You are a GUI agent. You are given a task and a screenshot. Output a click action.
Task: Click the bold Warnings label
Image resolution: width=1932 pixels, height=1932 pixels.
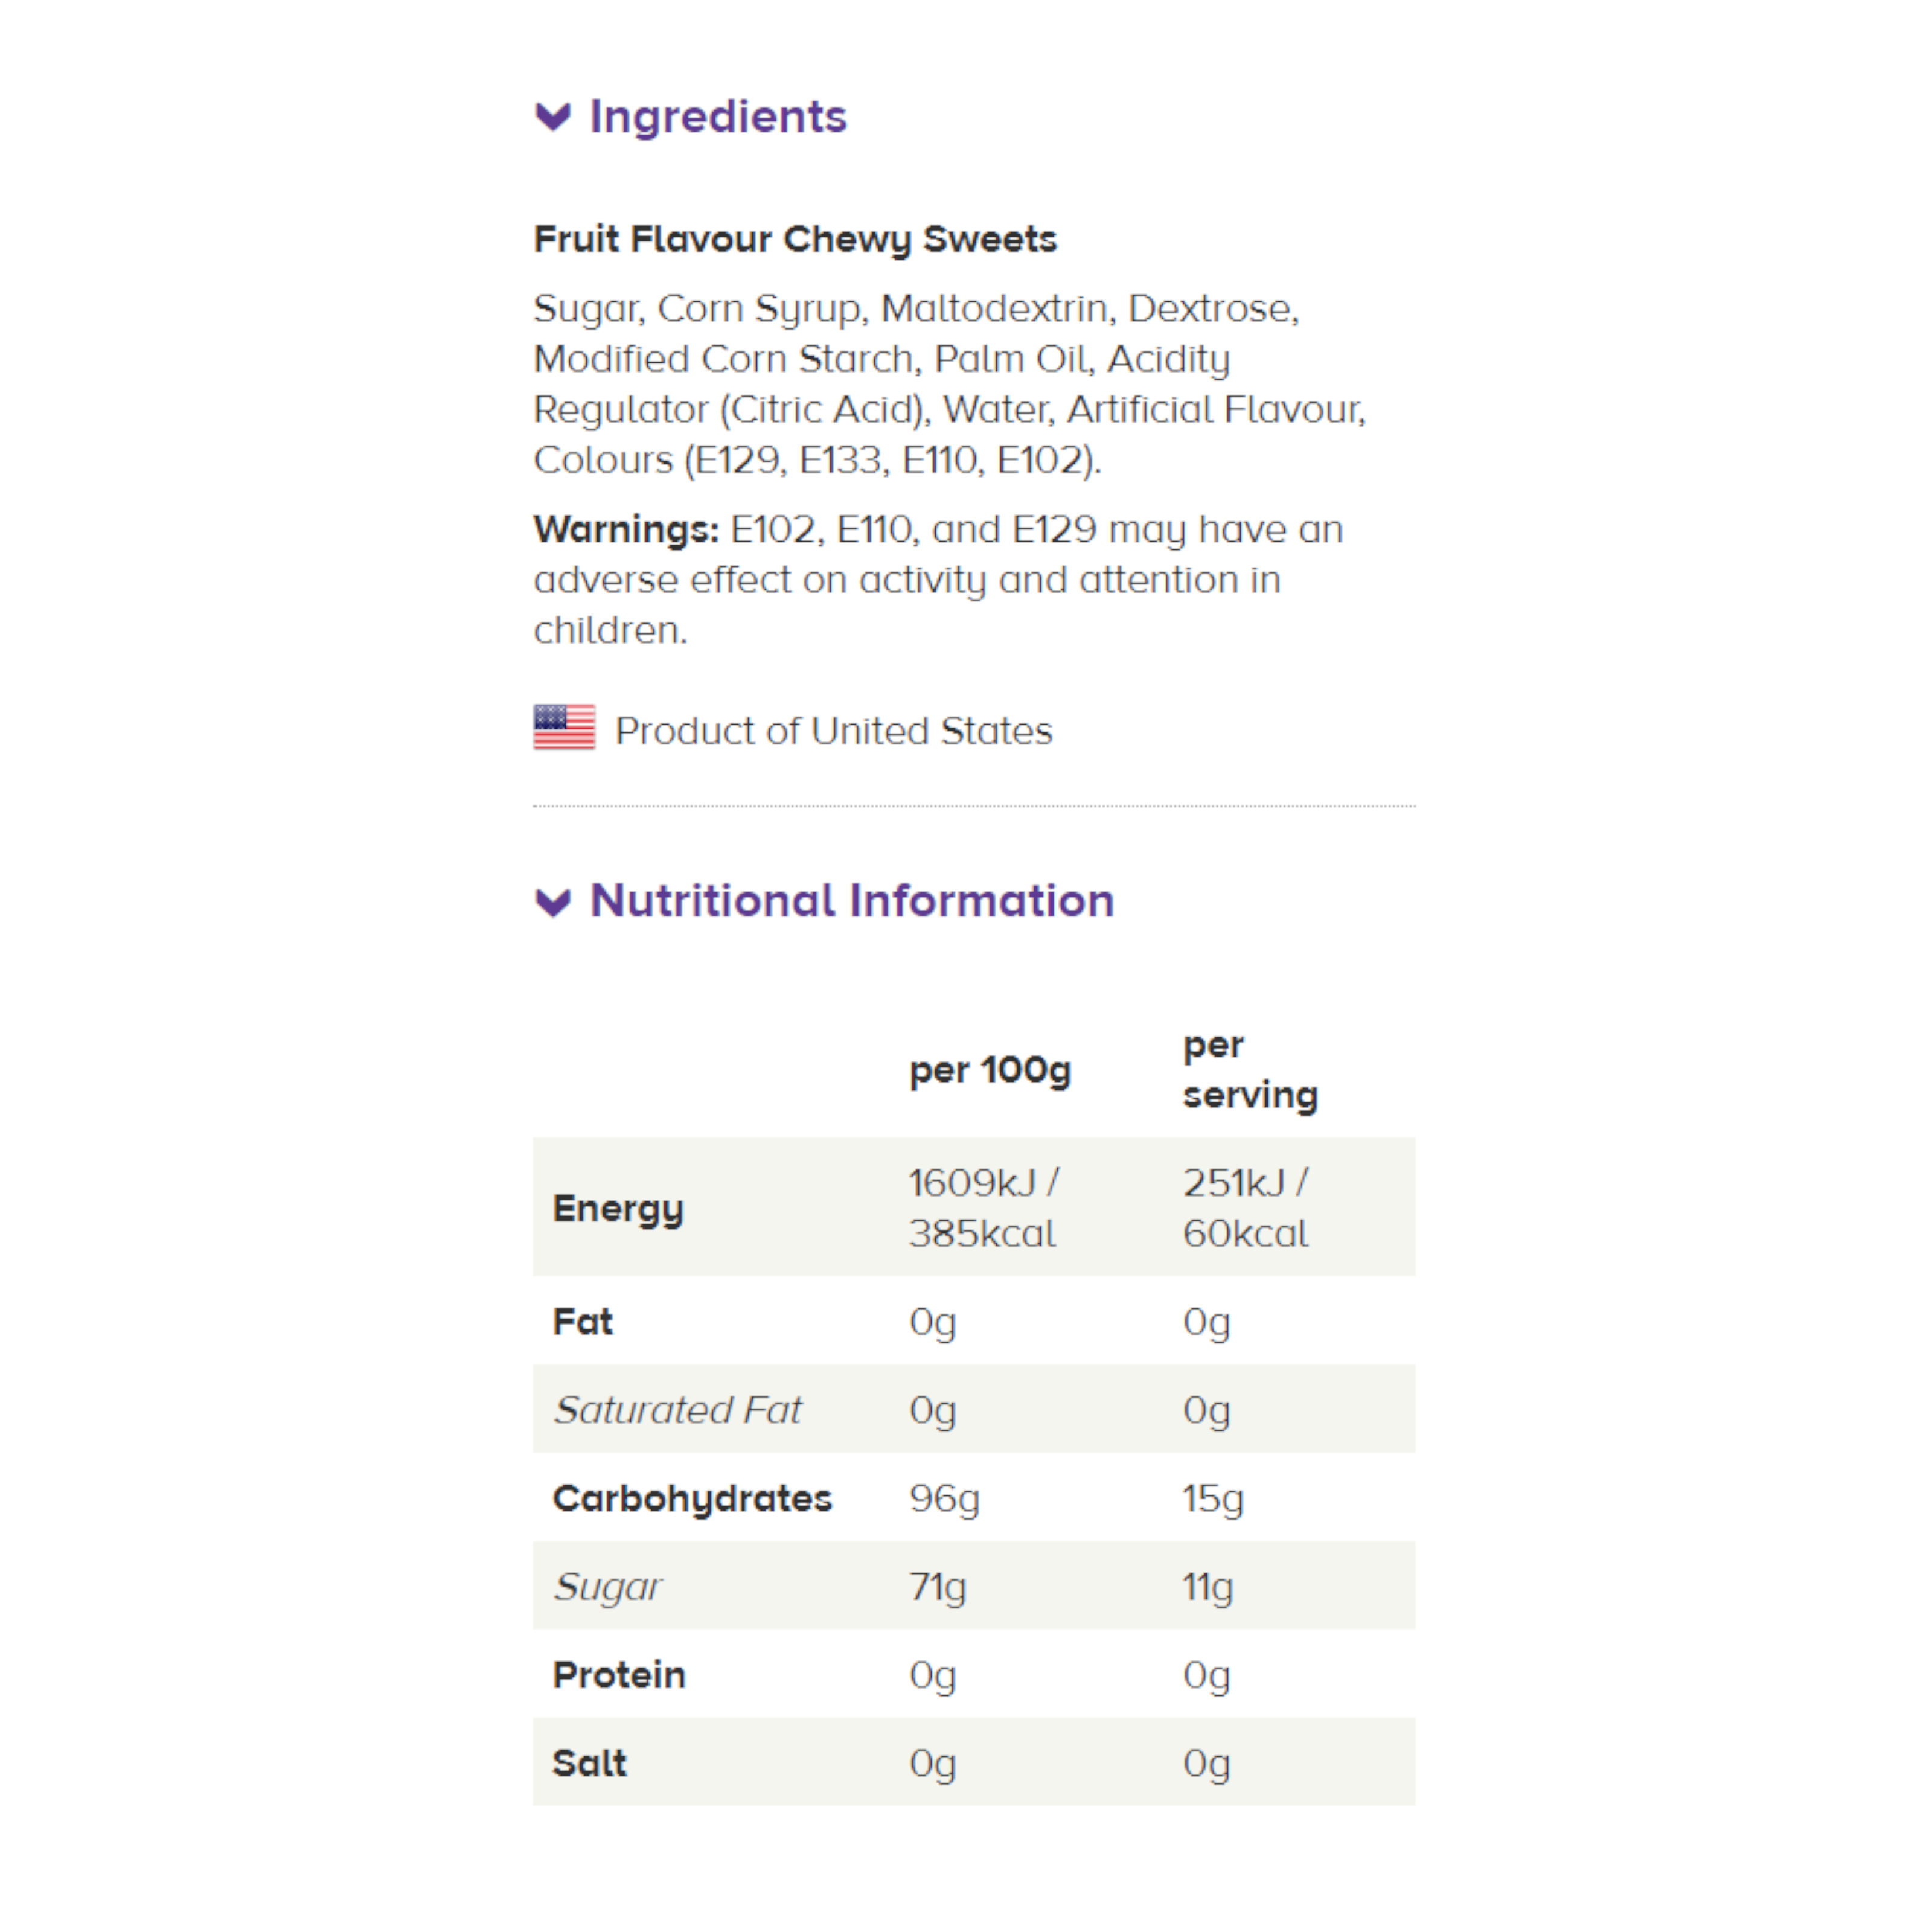626,529
